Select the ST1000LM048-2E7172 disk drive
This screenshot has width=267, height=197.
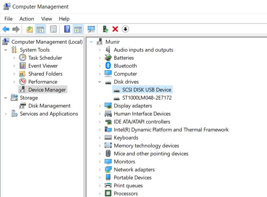(x=147, y=98)
